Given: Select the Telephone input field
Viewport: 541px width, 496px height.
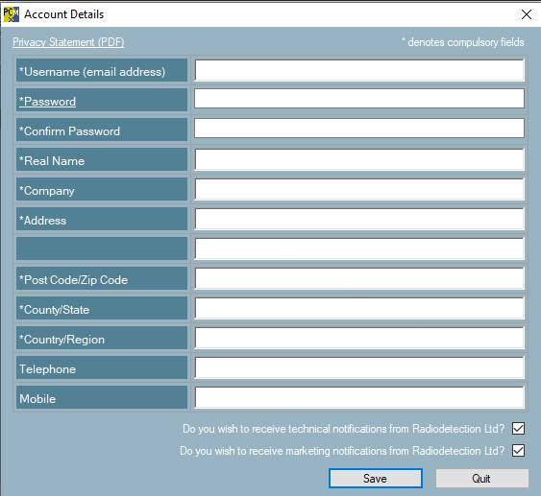Looking at the screenshot, I should tap(359, 367).
